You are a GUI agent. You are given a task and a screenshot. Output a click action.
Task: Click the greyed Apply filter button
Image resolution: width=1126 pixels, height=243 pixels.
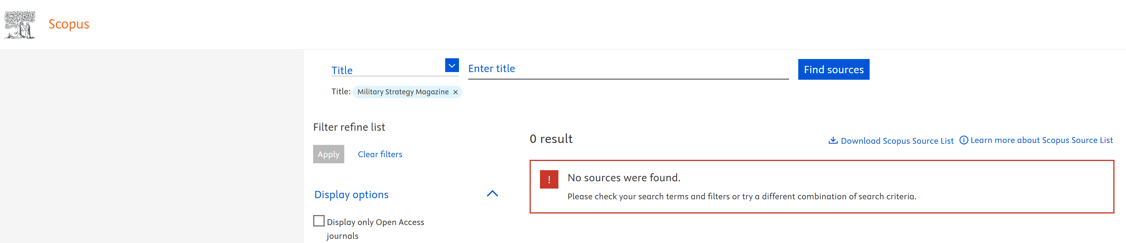tap(328, 154)
